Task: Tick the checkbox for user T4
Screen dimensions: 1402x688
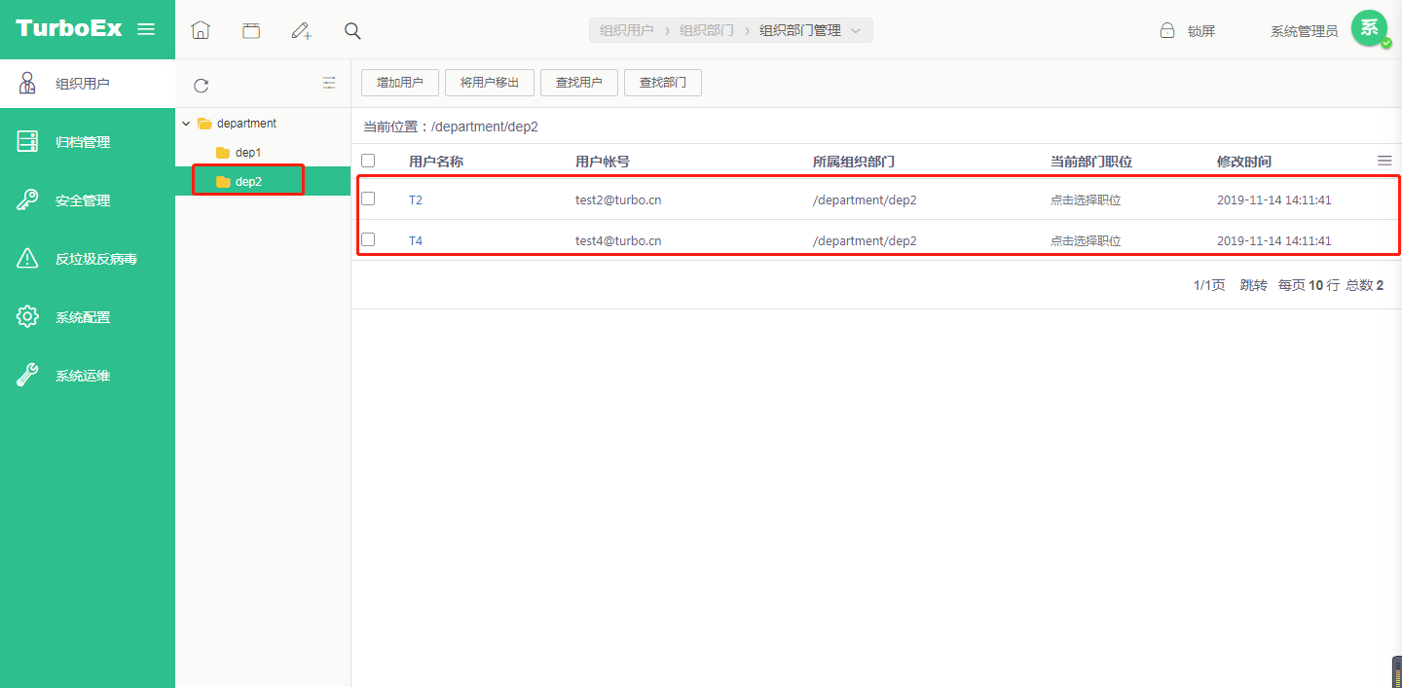Action: [368, 239]
